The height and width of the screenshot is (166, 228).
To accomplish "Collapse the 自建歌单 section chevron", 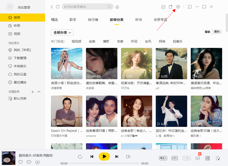I will [39, 92].
